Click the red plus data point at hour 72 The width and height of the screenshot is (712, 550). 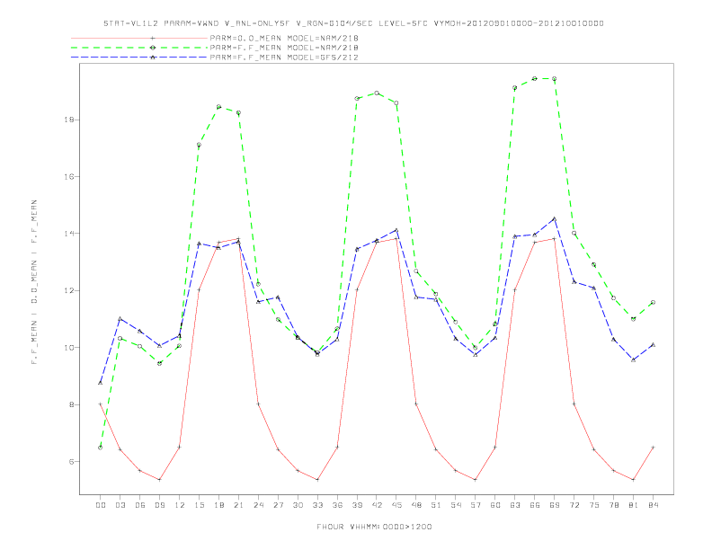(574, 404)
